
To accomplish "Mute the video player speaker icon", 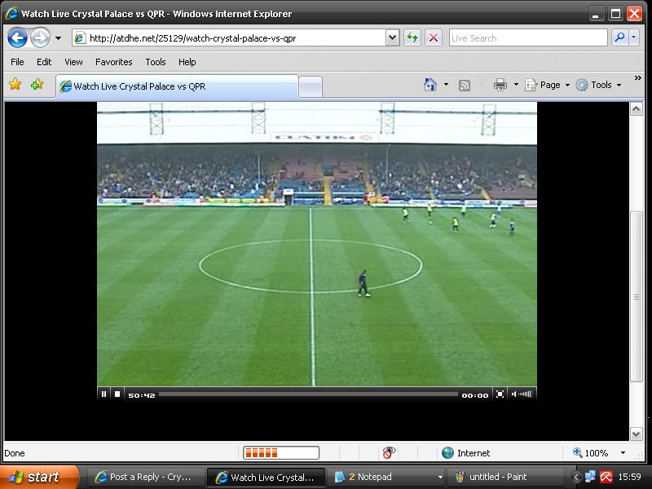I will 513,394.
